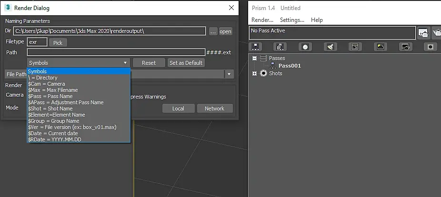This screenshot has width=441, height=197.
Task: Select '$Max = Max Filename' option
Action: [x=79, y=90]
